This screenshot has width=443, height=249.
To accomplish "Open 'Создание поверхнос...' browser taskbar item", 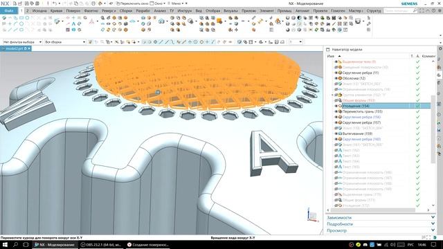I will (x=147, y=245).
